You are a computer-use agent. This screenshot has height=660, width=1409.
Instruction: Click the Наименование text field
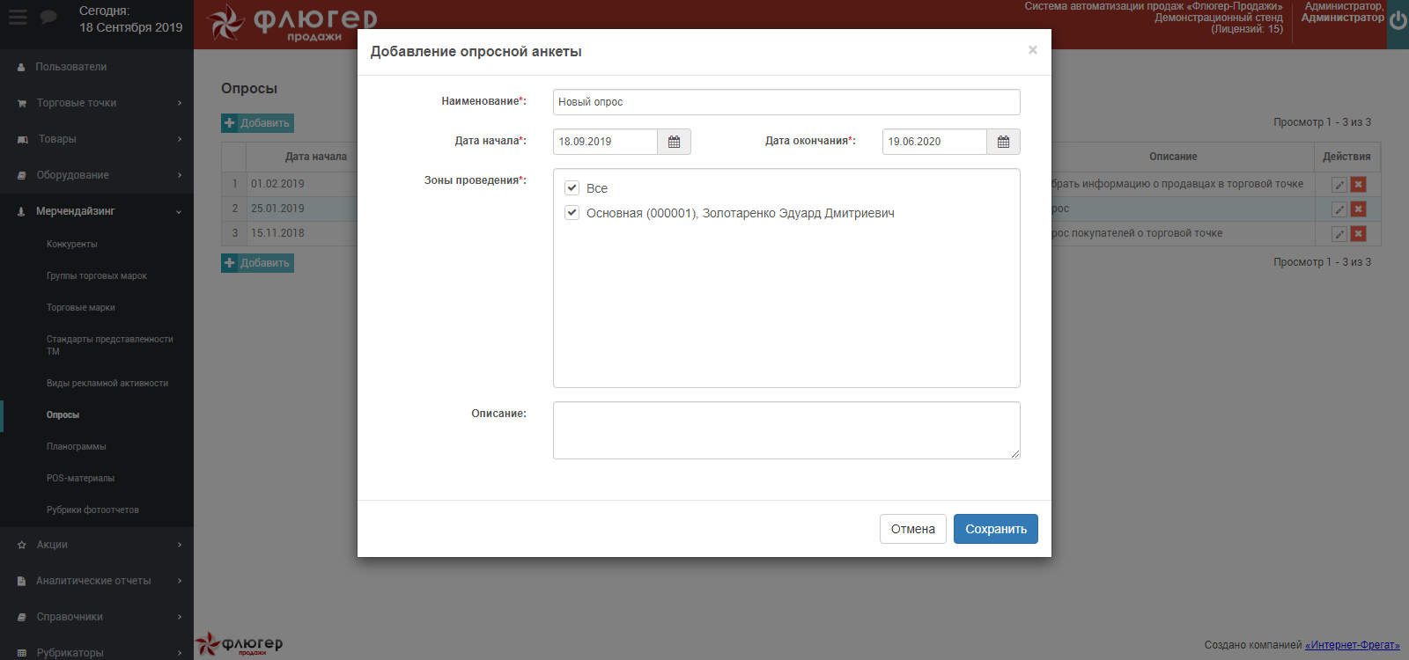pyautogui.click(x=786, y=102)
